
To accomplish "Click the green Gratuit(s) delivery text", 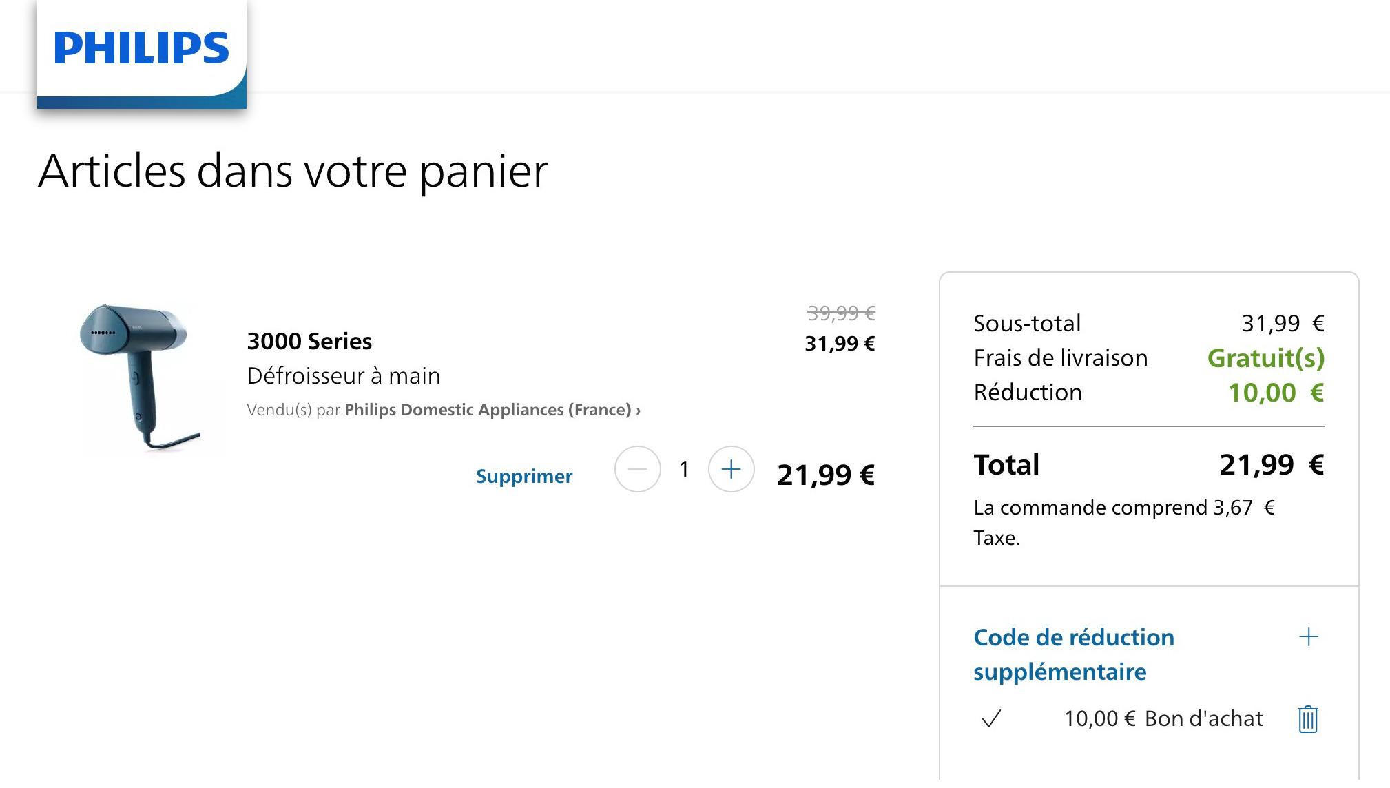I will [1266, 358].
